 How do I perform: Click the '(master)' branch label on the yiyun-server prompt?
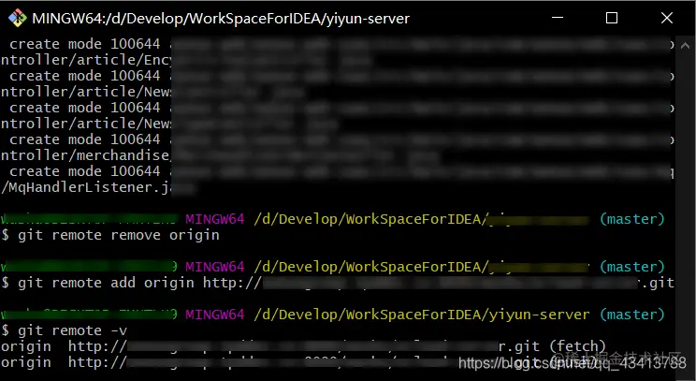[x=632, y=315]
